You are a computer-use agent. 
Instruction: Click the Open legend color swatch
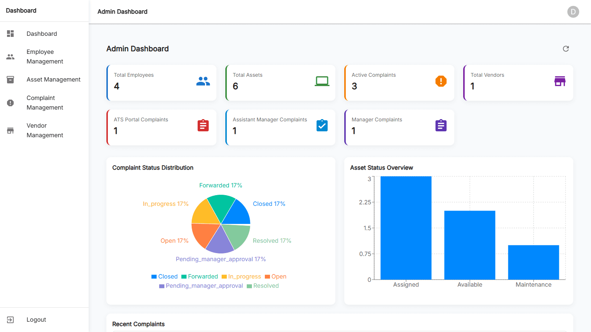(x=267, y=277)
